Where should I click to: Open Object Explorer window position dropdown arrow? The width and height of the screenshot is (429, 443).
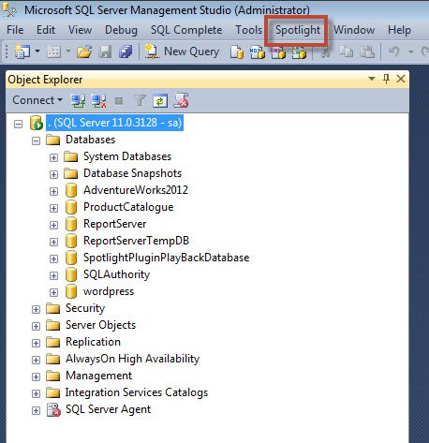click(x=372, y=79)
